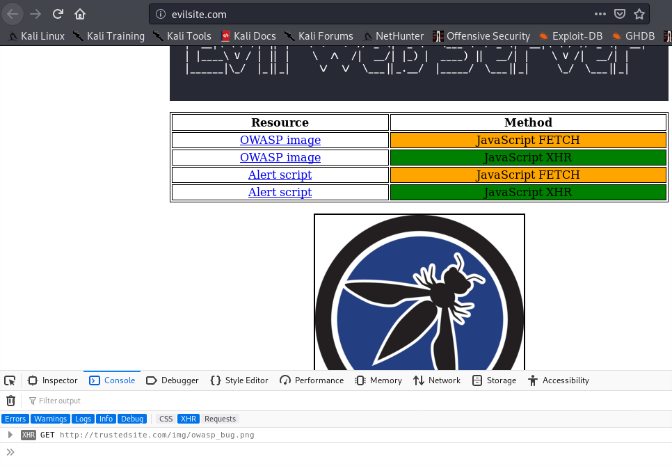Viewport: 672px width, 466px height.
Task: Expand the XHR GET request details
Action: tap(10, 435)
